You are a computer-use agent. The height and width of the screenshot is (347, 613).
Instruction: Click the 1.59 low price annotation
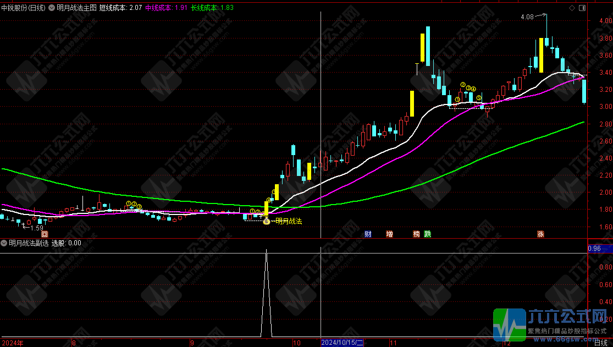36,228
